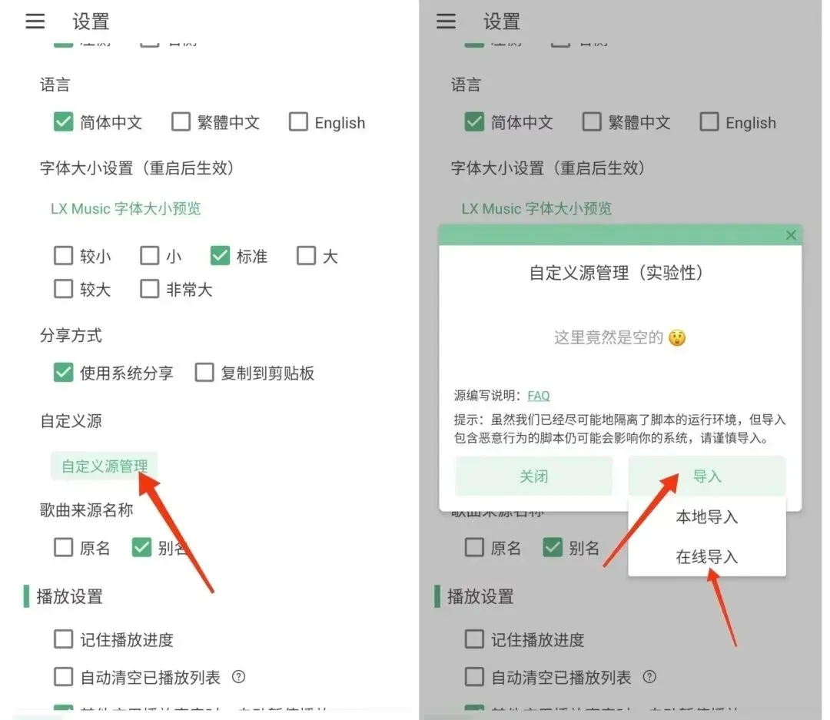Choose 在线导入 from import menu
830x720 pixels.
pos(707,556)
